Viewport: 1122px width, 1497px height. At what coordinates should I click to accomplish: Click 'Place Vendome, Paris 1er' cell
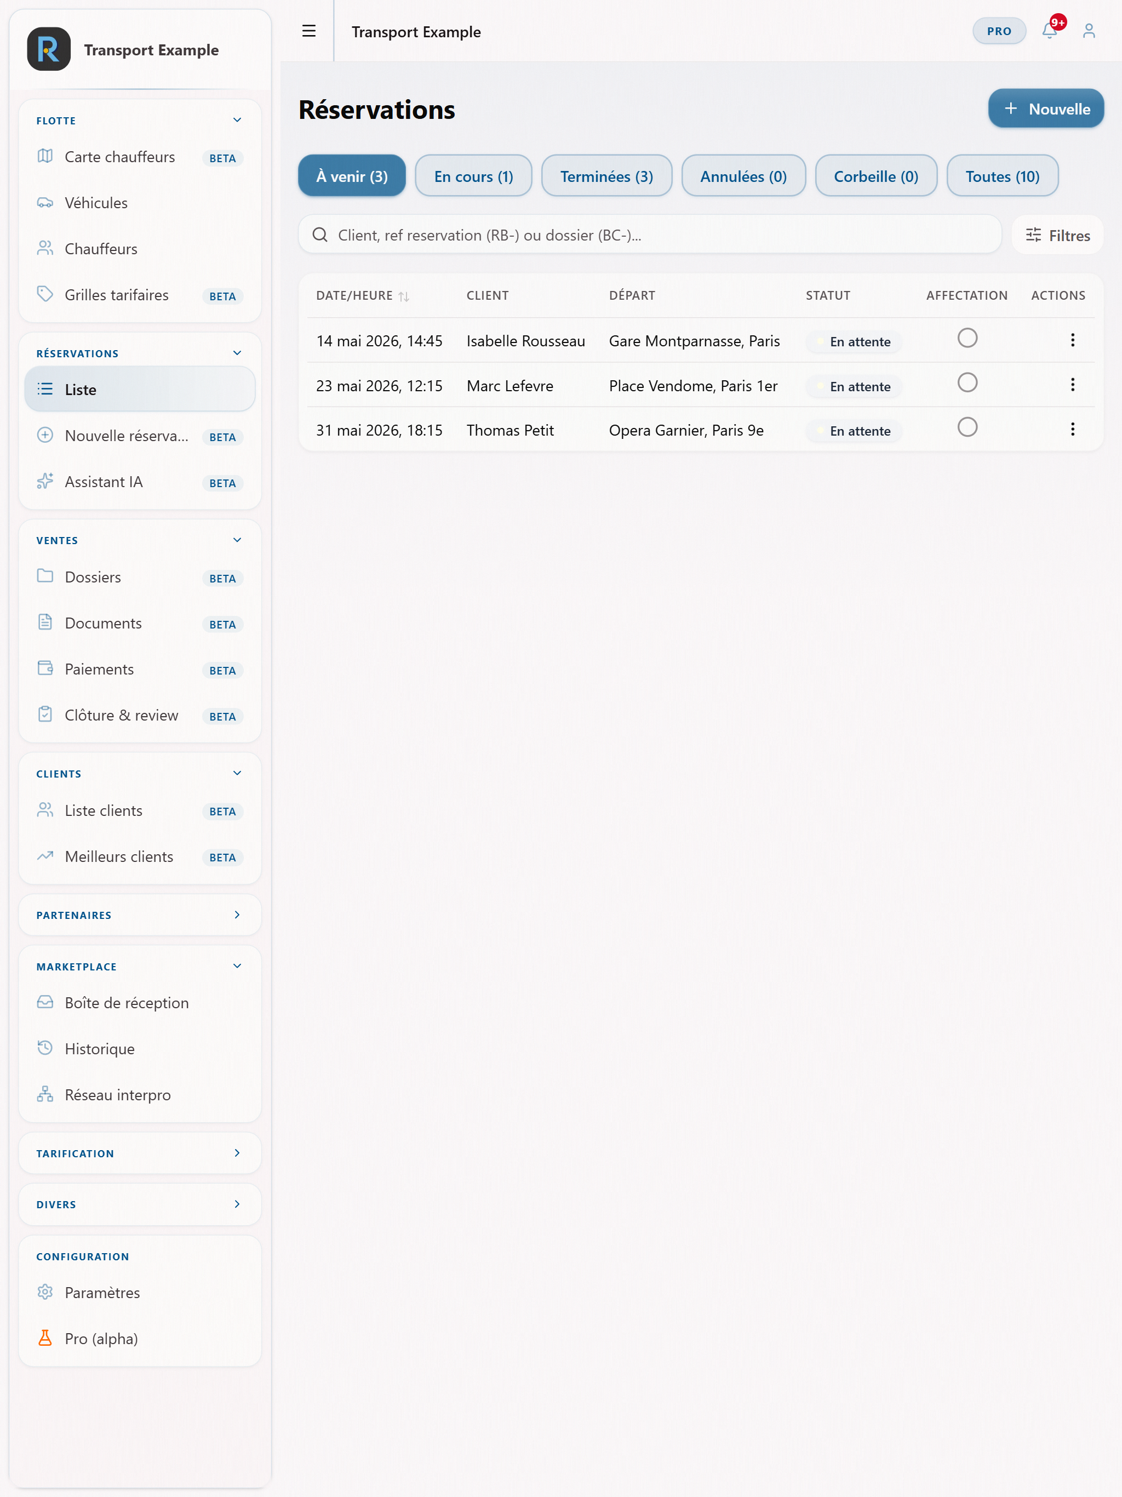tap(693, 385)
